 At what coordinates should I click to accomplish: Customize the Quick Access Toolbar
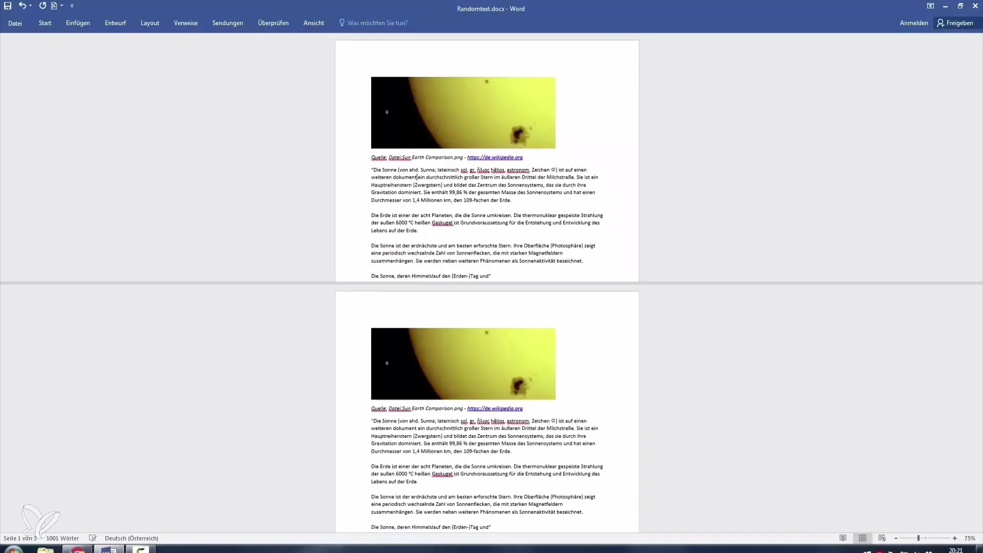(x=72, y=6)
